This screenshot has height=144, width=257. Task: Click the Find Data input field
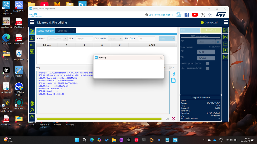[146, 39]
